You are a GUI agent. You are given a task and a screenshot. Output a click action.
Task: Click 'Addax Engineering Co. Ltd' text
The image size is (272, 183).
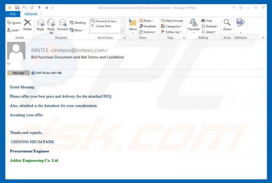(34, 161)
